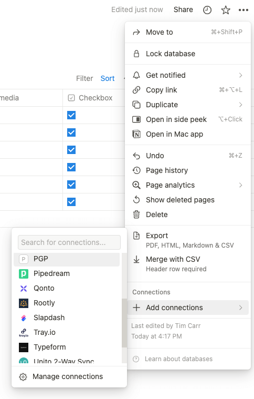Image resolution: width=254 pixels, height=399 pixels.
Task: Open the media column header menu
Action: pyautogui.click(x=31, y=98)
